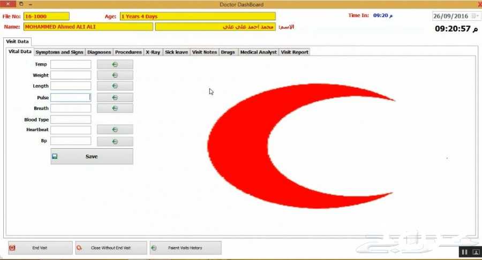The image size is (482, 260).
Task: Click the Temp input field
Action: click(x=71, y=64)
